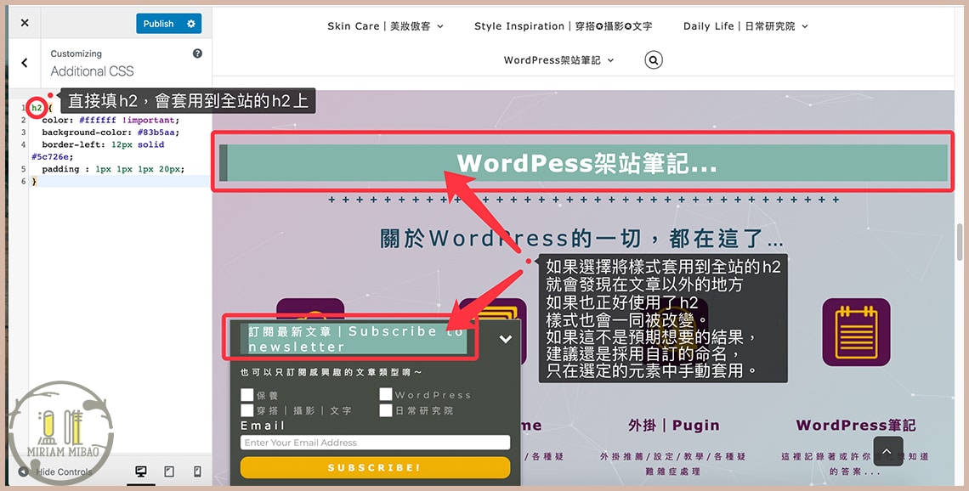Open WordPress架站筆記 menu item
969x491 pixels.
[x=552, y=60]
